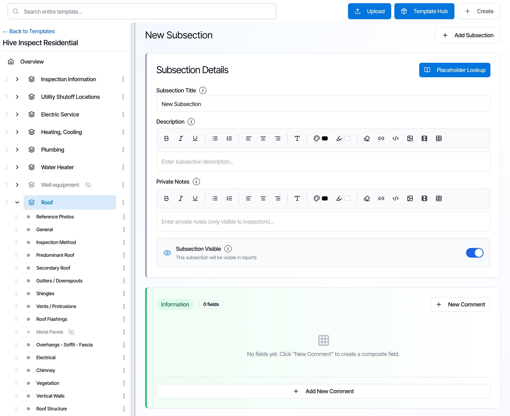510x416 pixels.
Task: Insert link in Description toolbar
Action: click(381, 138)
